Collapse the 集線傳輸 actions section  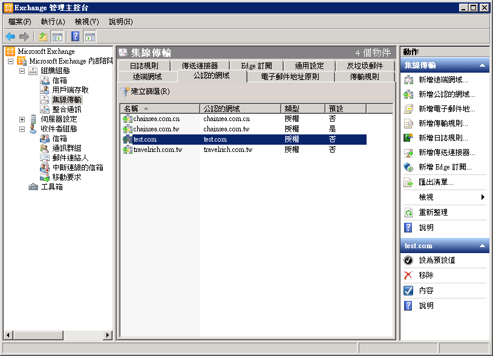[x=482, y=65]
